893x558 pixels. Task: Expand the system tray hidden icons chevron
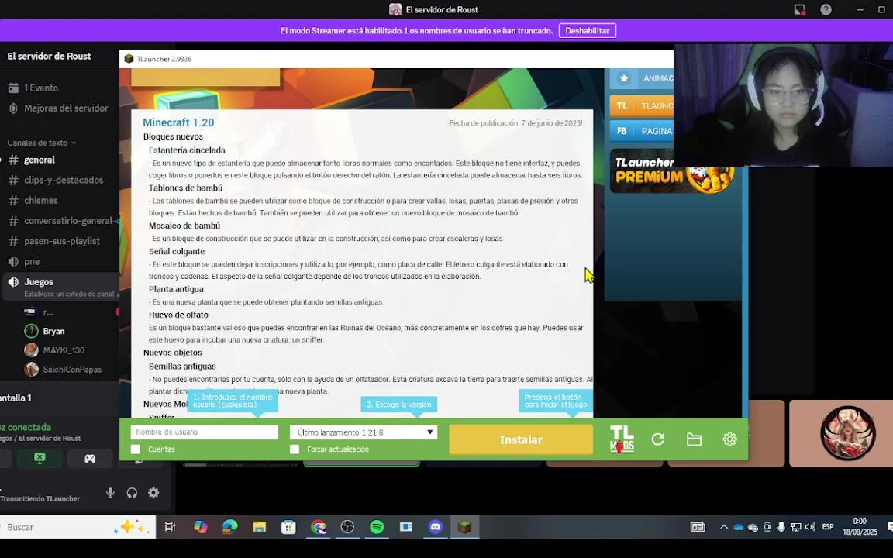[724, 527]
